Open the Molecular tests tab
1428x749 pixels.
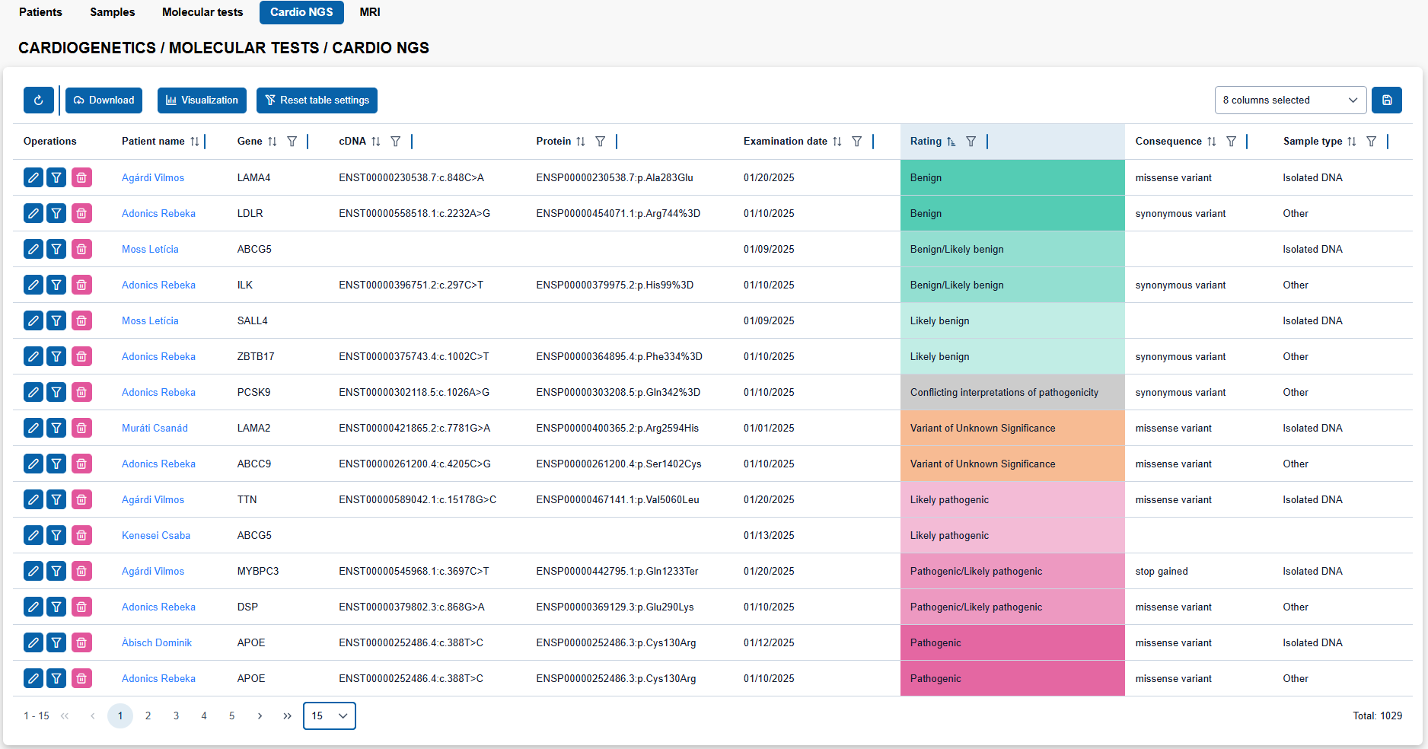click(x=202, y=12)
